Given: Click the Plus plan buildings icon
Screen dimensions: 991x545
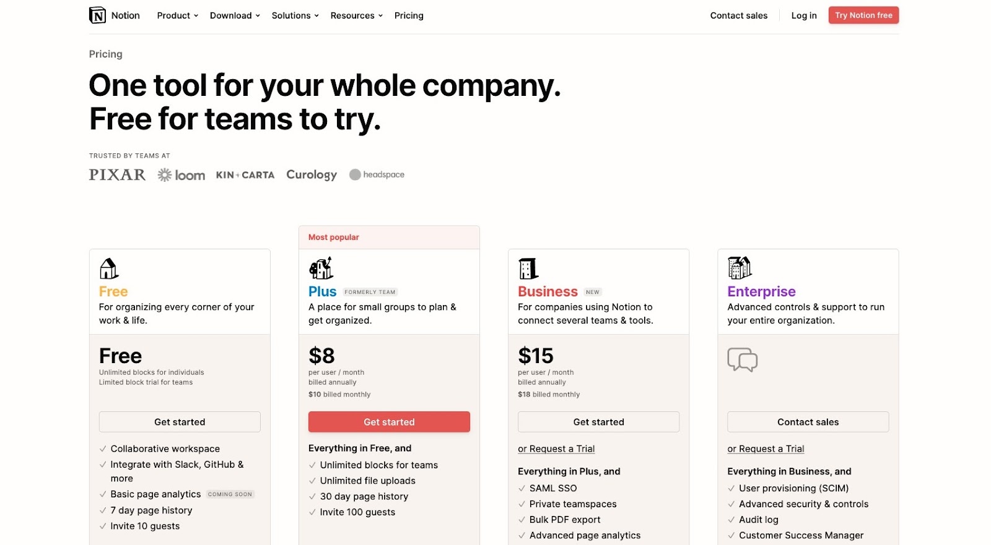Looking at the screenshot, I should tap(321, 268).
